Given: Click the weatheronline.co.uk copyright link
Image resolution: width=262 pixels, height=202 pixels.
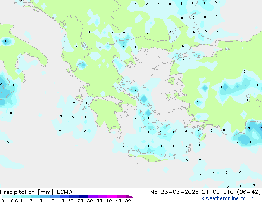Looking at the screenshot, I should [x=227, y=198].
